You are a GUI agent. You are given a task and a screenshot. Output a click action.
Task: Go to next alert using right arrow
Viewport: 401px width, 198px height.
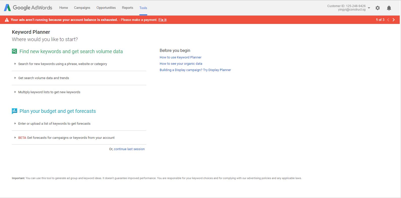pos(393,20)
